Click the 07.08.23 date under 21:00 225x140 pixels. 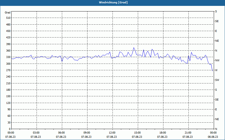click(x=188, y=137)
